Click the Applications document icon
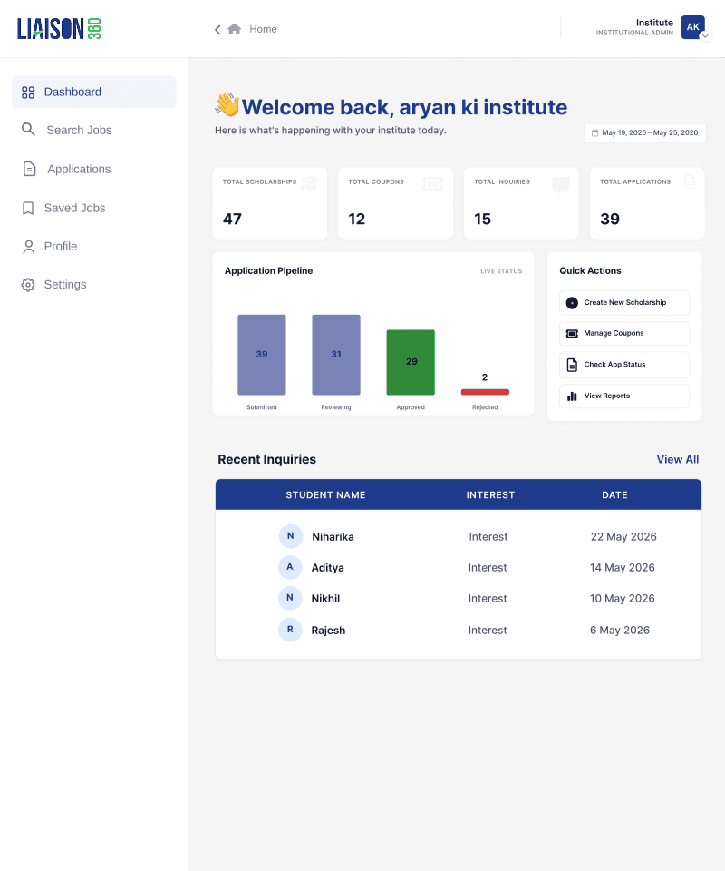Screen dimensions: 725x871 click(x=29, y=169)
